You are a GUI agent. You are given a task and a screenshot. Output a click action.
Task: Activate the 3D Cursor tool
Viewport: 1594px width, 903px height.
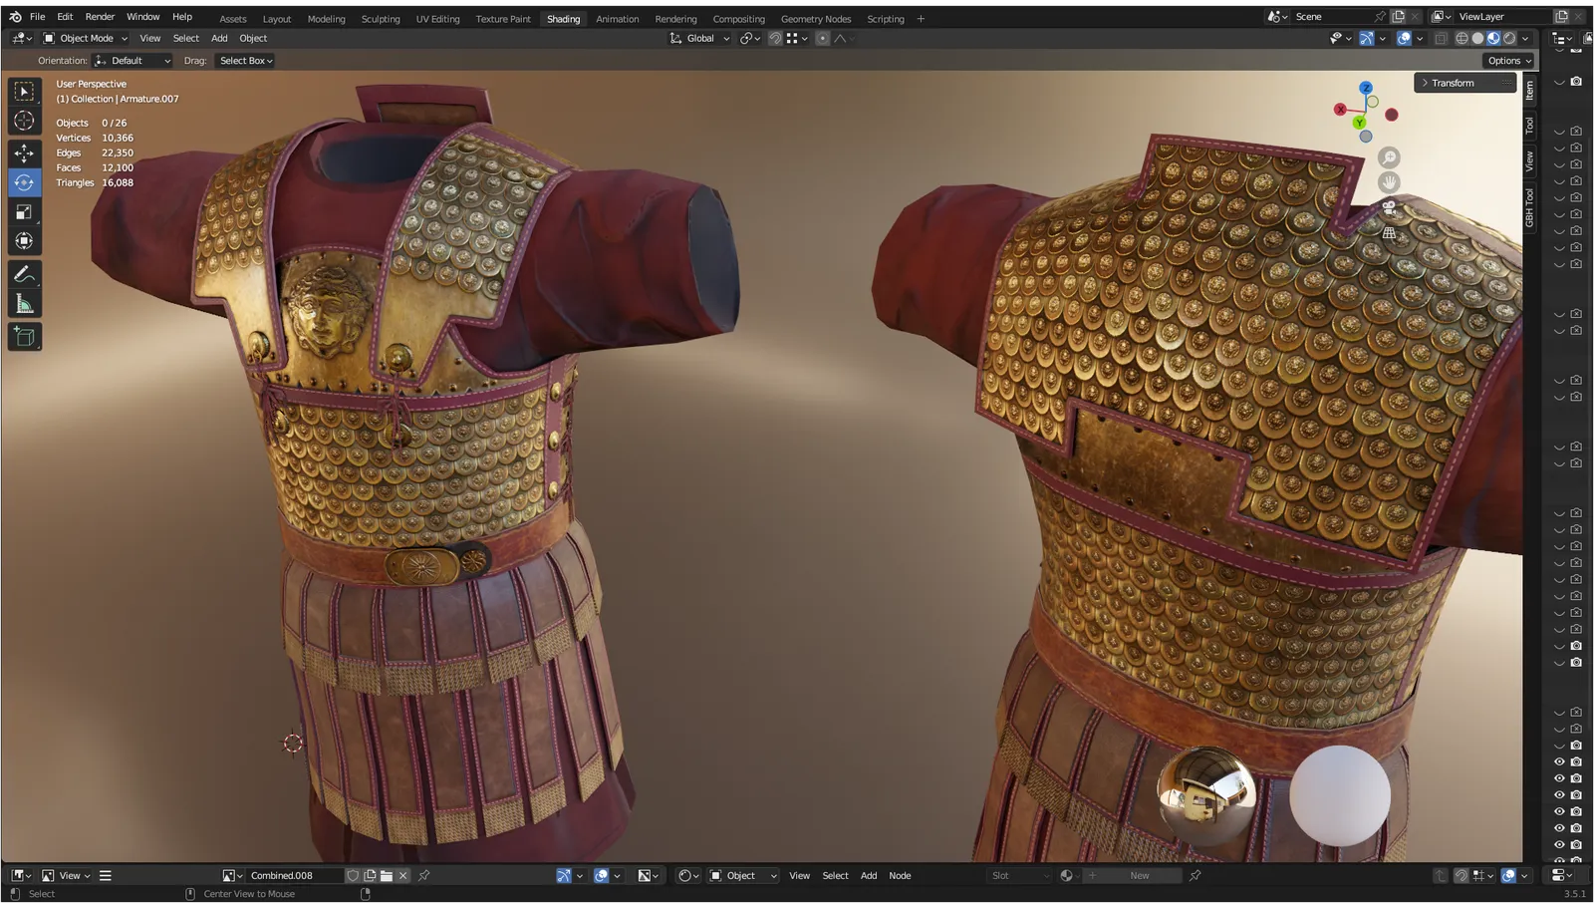point(24,122)
